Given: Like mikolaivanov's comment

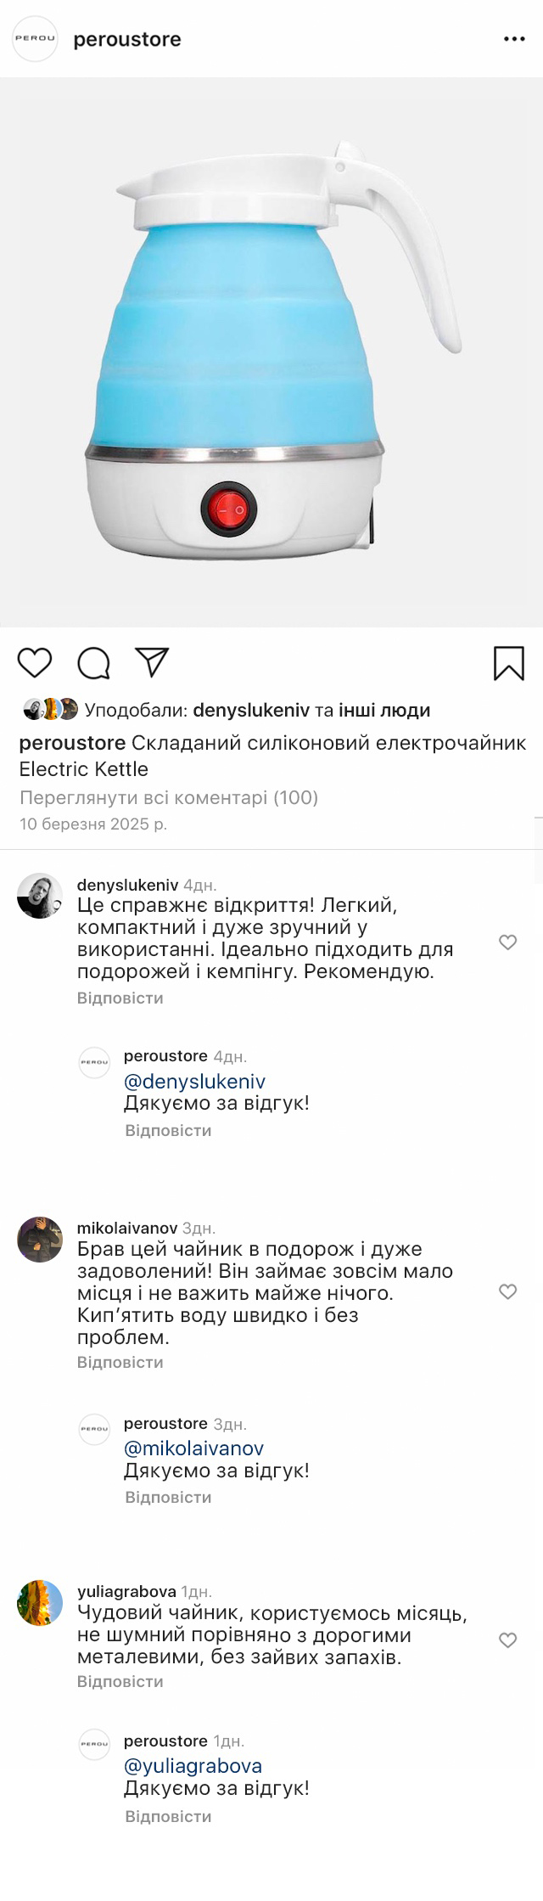Looking at the screenshot, I should [x=507, y=1291].
